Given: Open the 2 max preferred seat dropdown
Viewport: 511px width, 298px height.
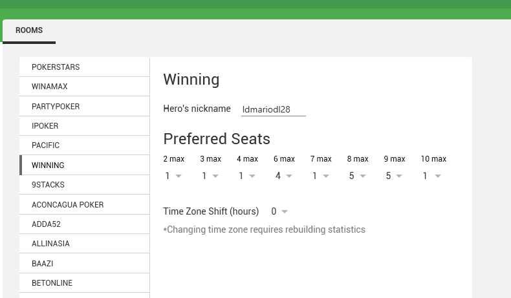Looking at the screenshot, I should (173, 176).
